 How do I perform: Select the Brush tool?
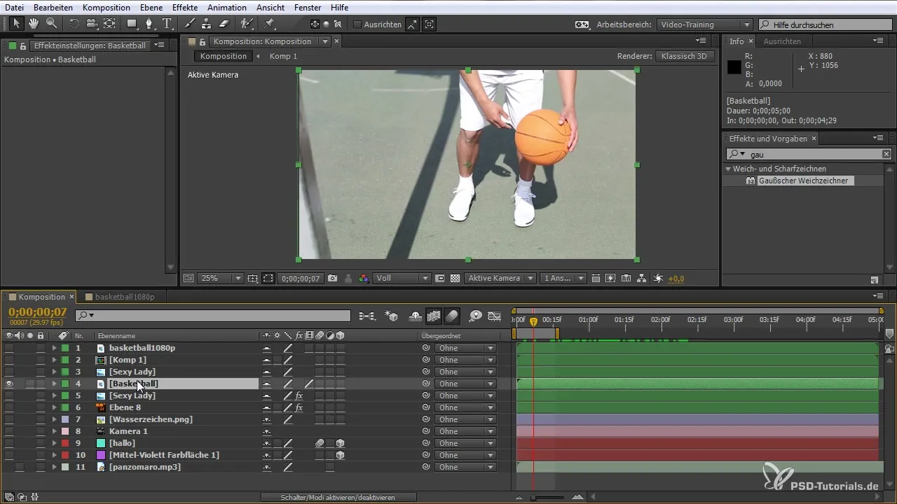[189, 24]
